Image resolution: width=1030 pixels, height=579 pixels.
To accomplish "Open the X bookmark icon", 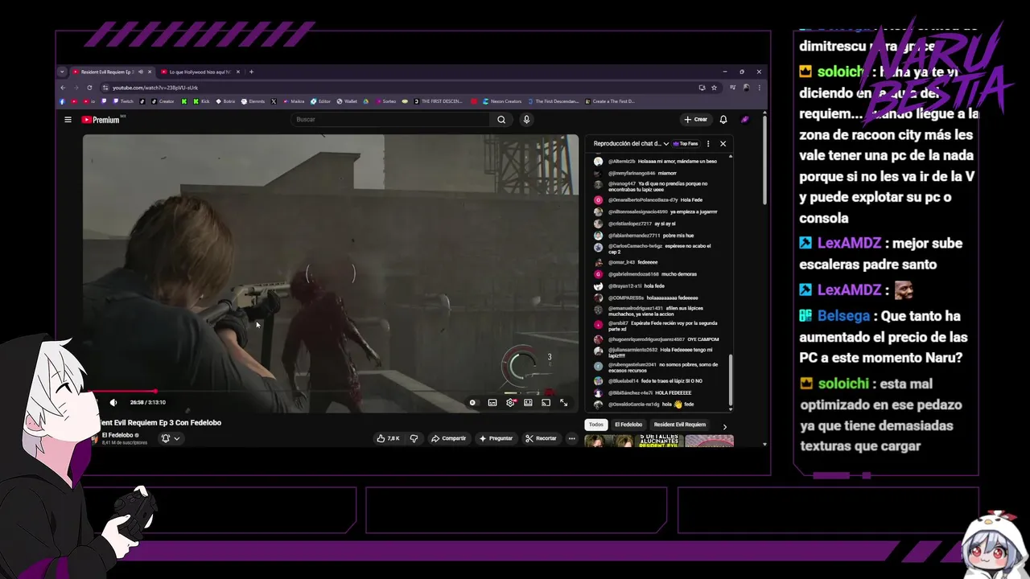I will pos(274,101).
